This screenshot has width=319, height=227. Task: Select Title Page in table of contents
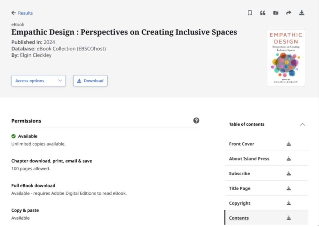click(240, 188)
